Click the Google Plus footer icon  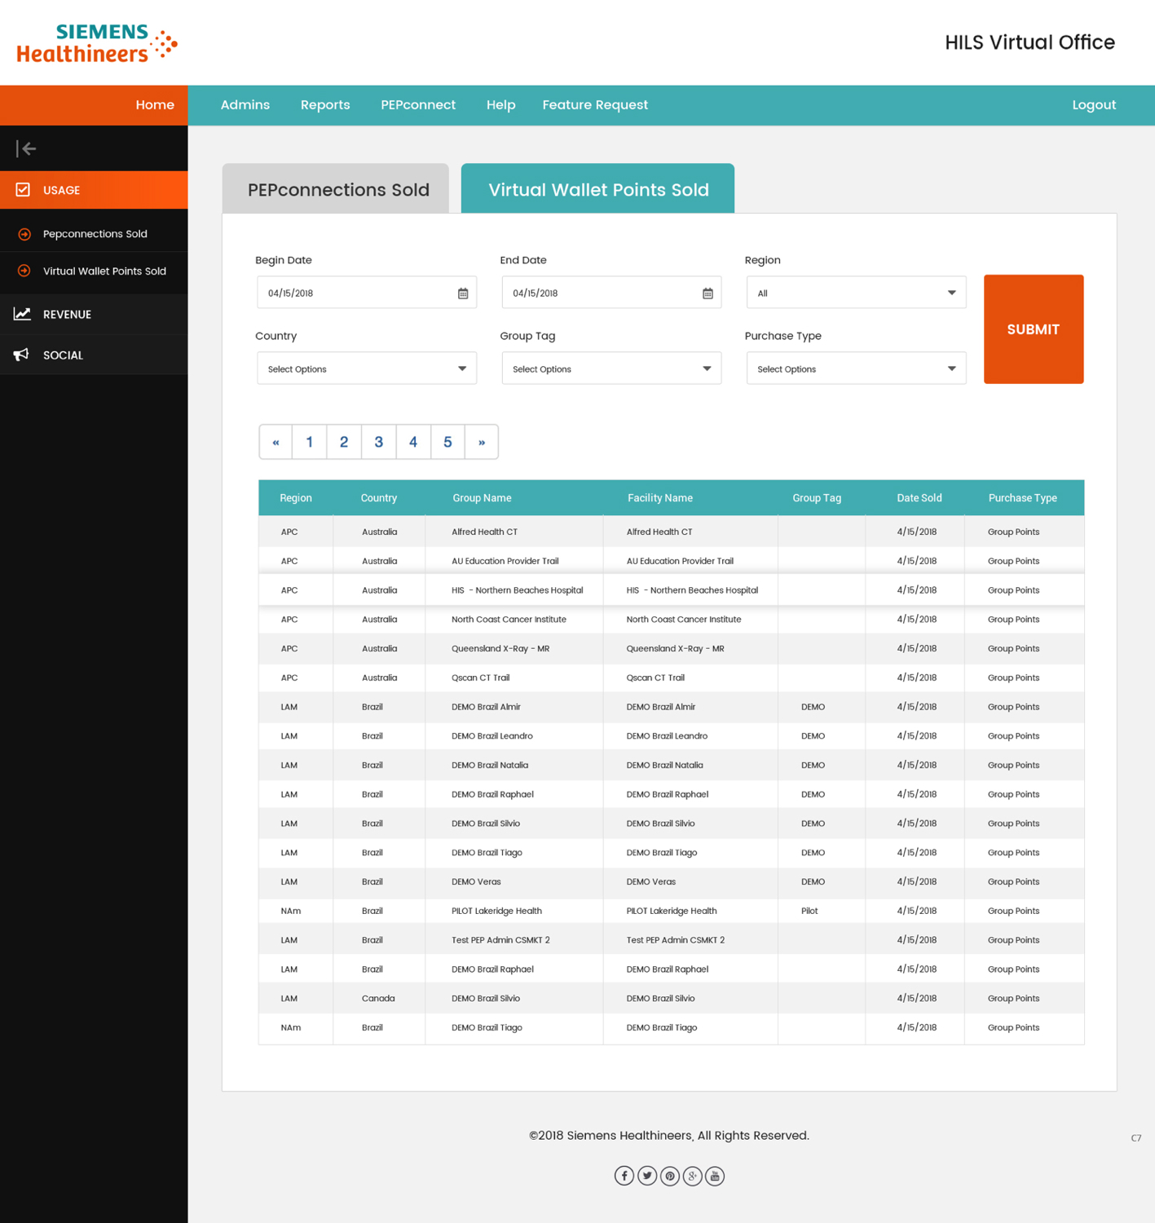click(x=692, y=1175)
